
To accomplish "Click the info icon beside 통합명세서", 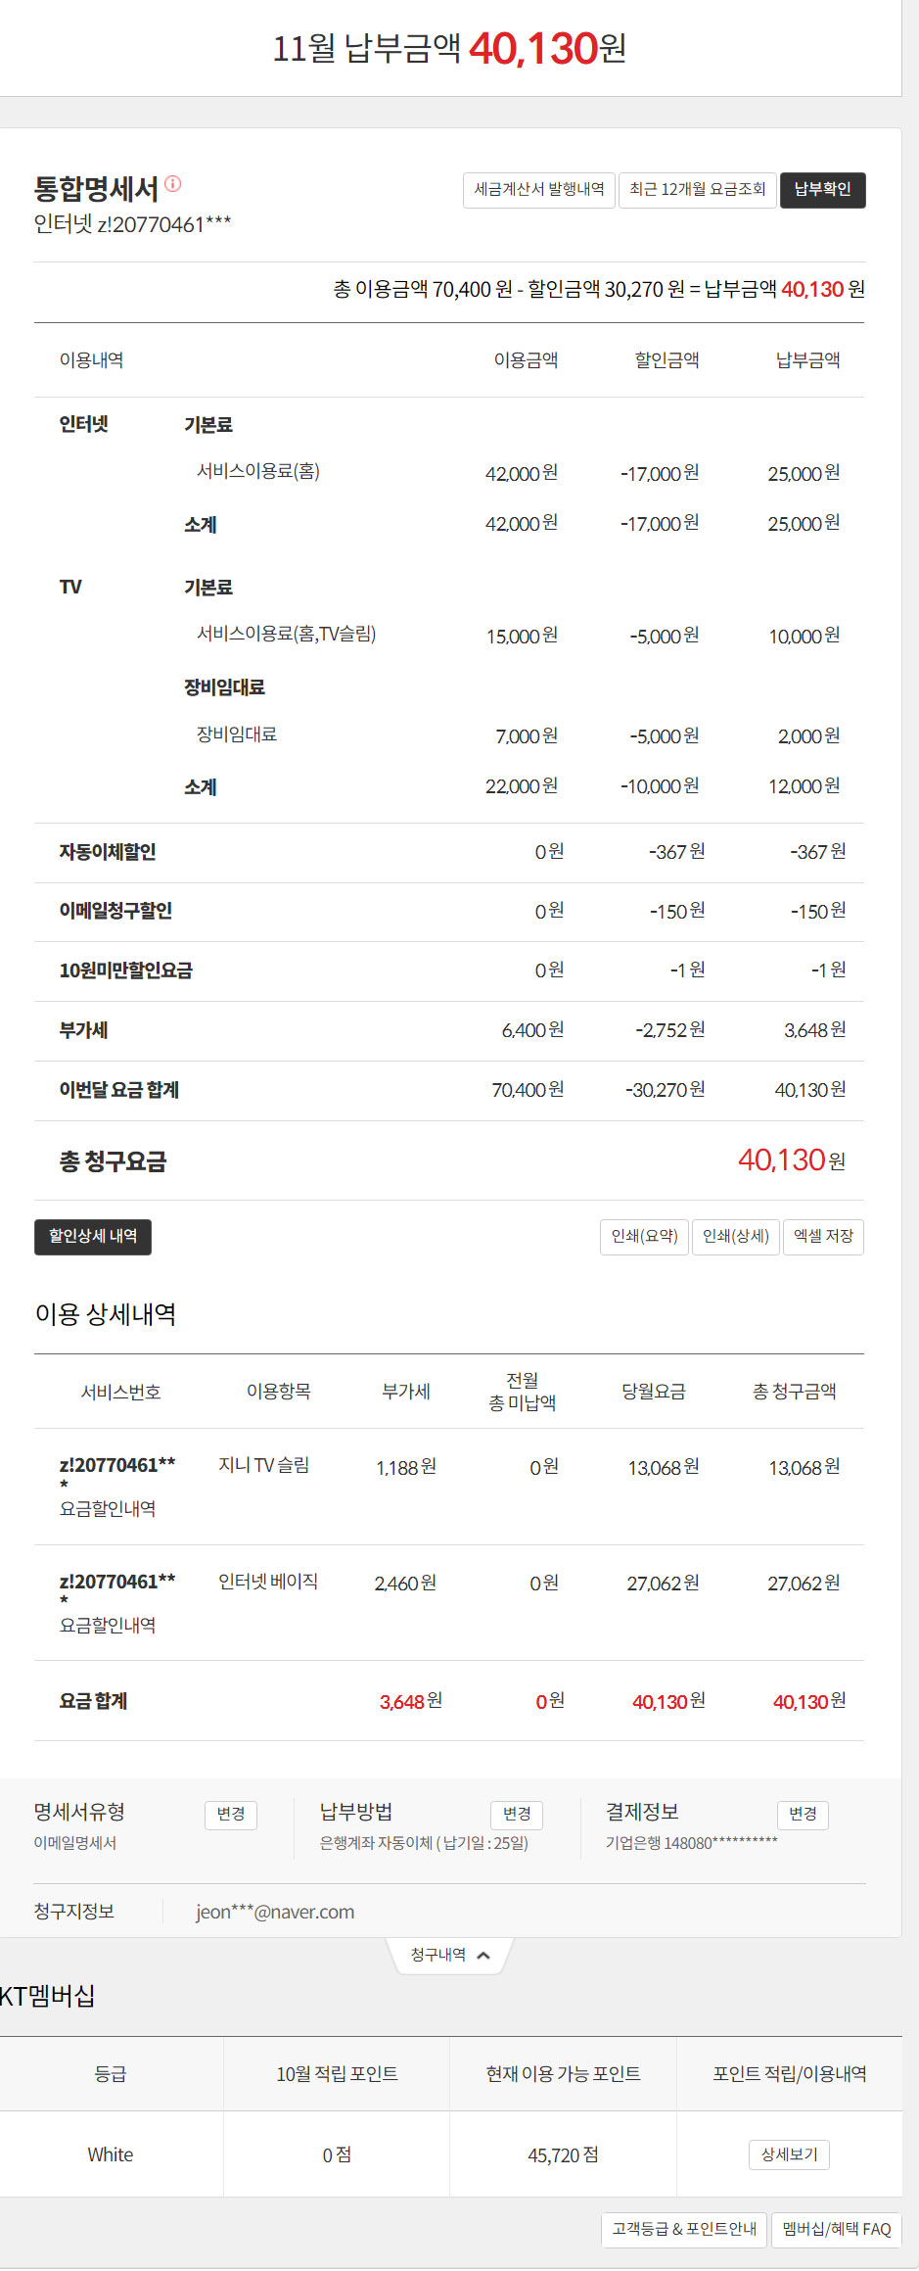I will pos(173,183).
